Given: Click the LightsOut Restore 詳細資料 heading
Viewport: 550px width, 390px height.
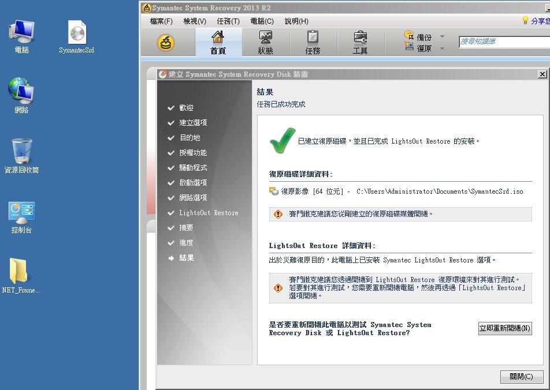Looking at the screenshot, I should [x=322, y=246].
